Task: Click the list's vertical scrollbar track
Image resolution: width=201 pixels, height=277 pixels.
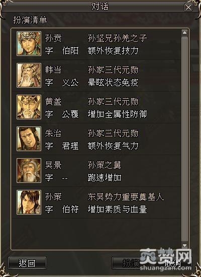Action: pos(184,139)
